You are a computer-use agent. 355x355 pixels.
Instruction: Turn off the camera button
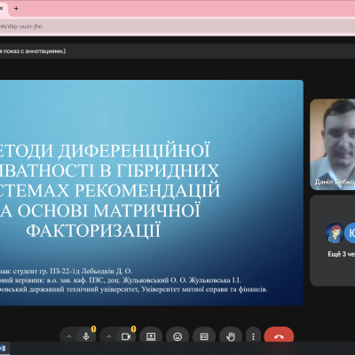click(126, 336)
